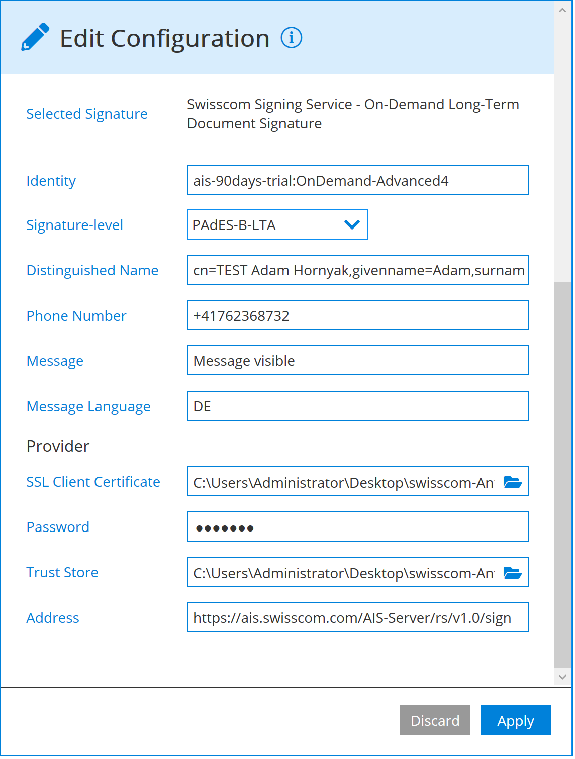Click the Provider section heading
575x759 pixels.
[58, 446]
